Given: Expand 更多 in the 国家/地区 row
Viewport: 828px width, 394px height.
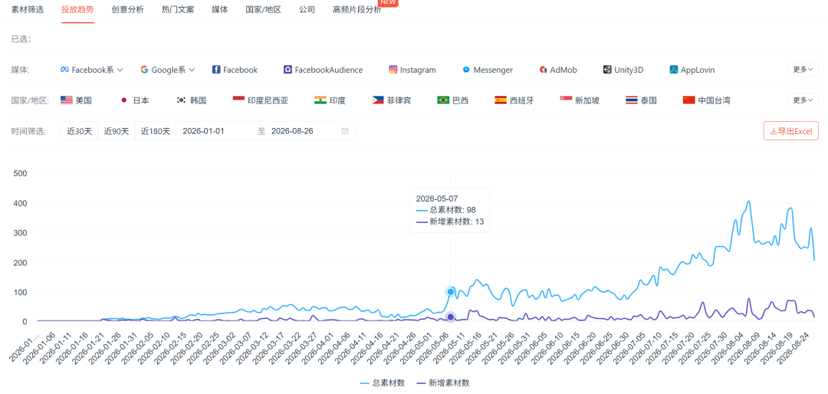Looking at the screenshot, I should tap(803, 100).
